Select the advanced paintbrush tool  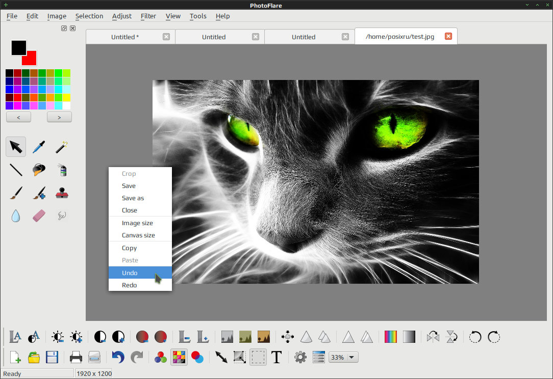point(39,193)
